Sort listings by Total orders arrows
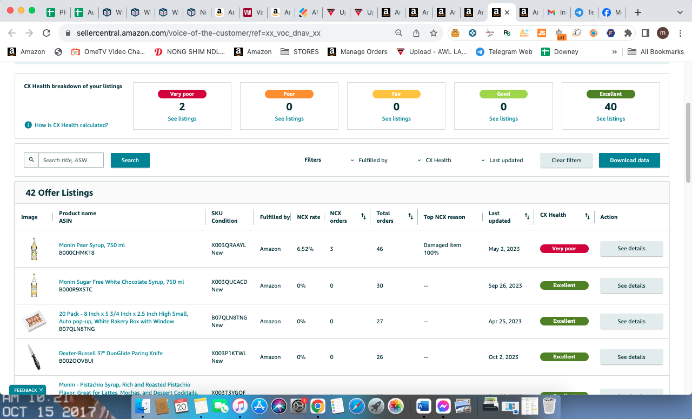Screen dimensions: 692x419 411,217
